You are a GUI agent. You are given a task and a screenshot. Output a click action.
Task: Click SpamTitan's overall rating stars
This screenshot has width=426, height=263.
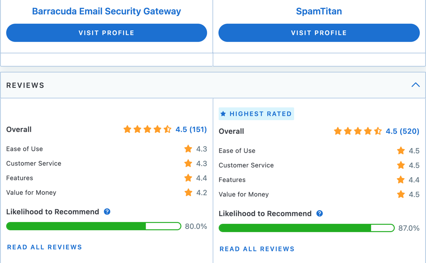pos(358,131)
